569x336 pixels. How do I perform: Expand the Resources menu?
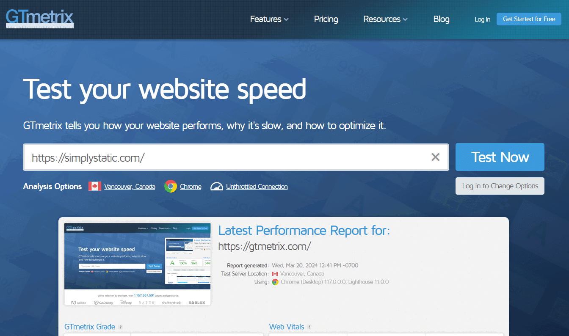pyautogui.click(x=385, y=19)
